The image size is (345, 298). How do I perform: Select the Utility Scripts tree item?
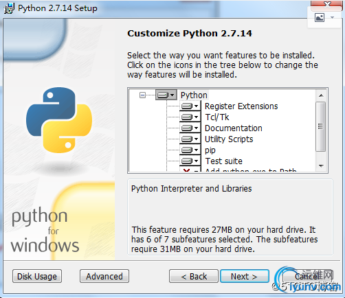tap(229, 139)
